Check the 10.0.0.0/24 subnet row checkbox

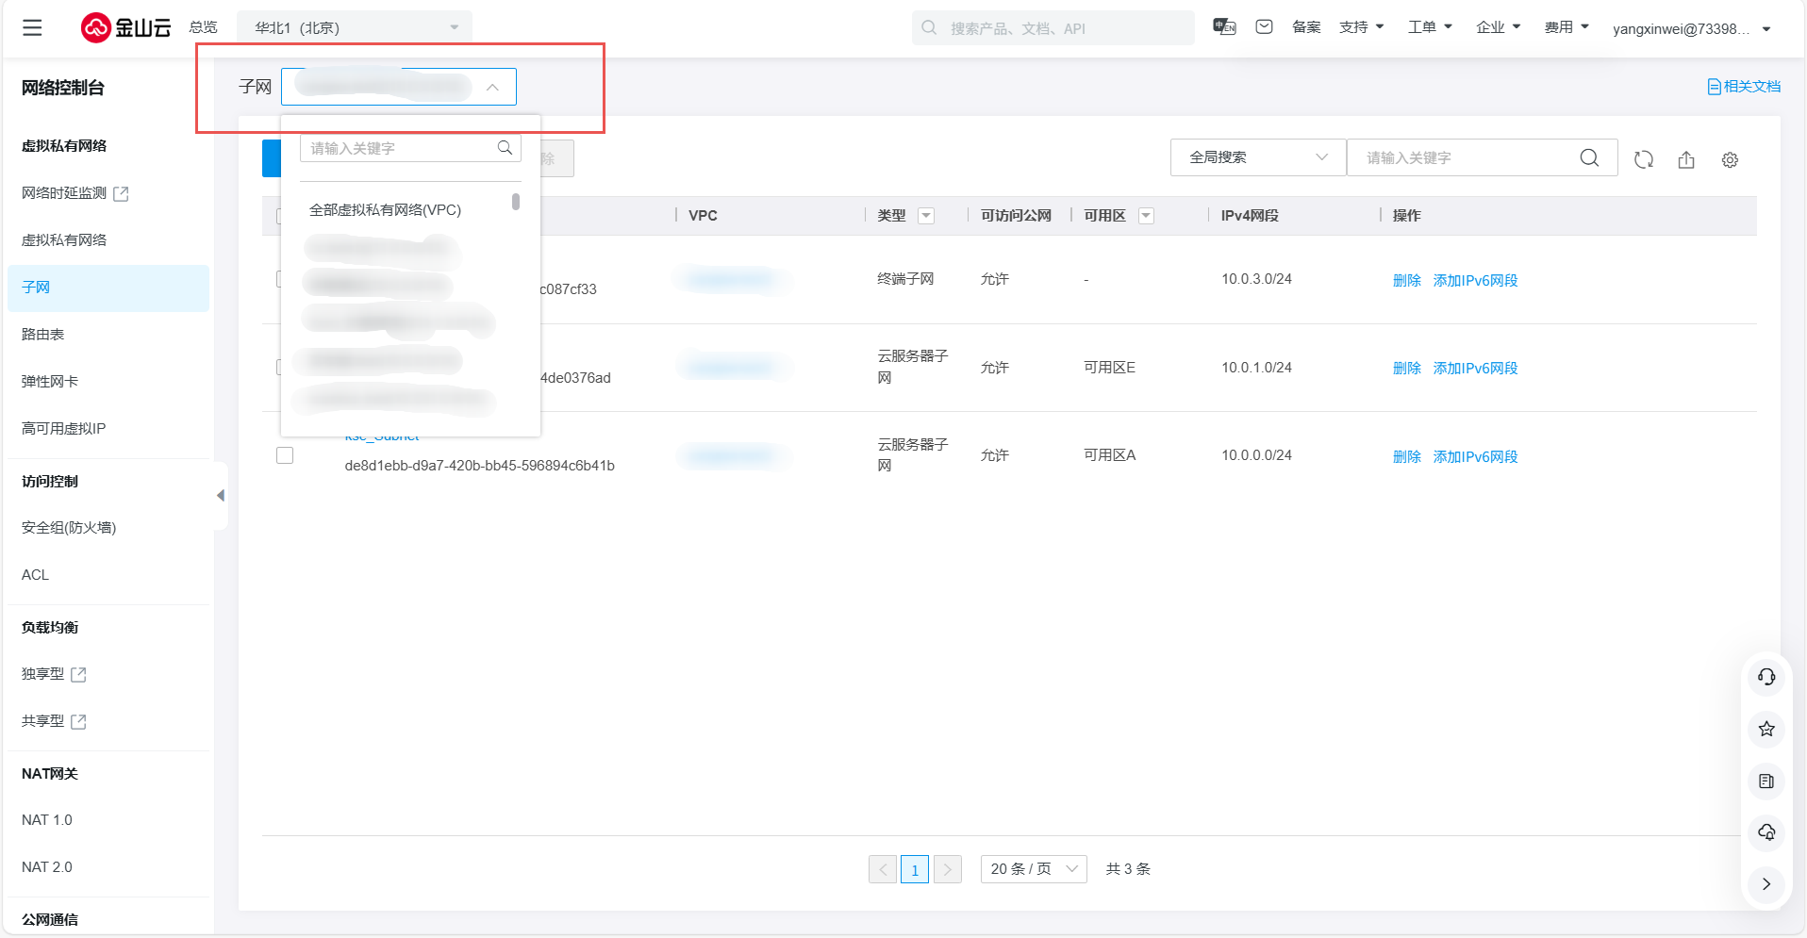tap(285, 455)
